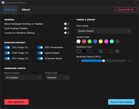Viewport: 139px width, 109px height.
Task: Switch to the About tab
Action: click(x=26, y=10)
